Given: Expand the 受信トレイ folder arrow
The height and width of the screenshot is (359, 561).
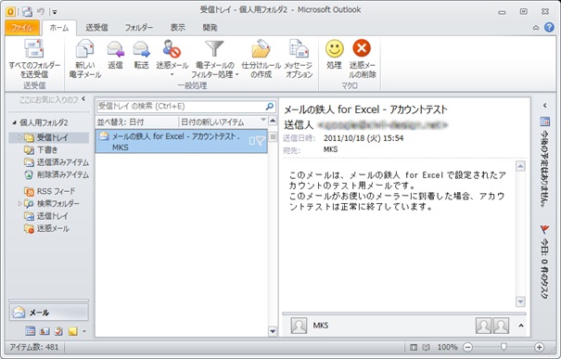Looking at the screenshot, I should point(19,137).
